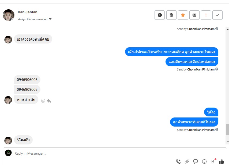Toggle the red exclamation priority flag

(x=206, y=15)
